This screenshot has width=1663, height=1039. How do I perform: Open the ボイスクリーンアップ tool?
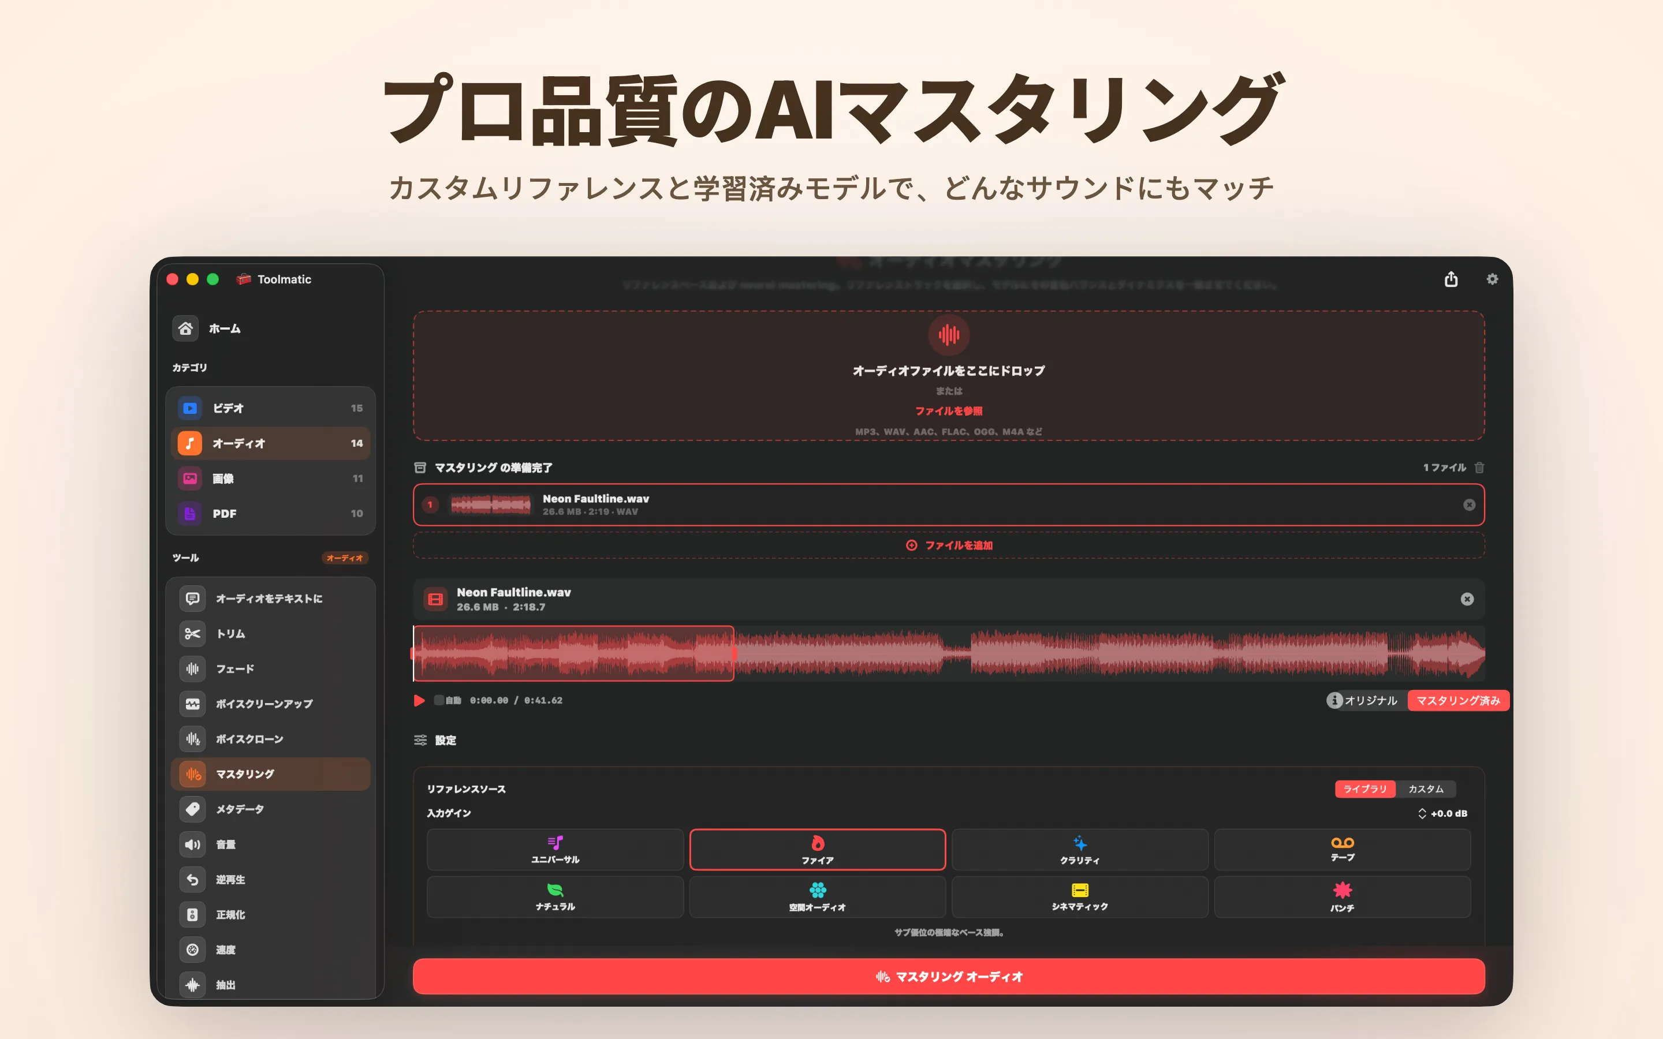tap(270, 704)
